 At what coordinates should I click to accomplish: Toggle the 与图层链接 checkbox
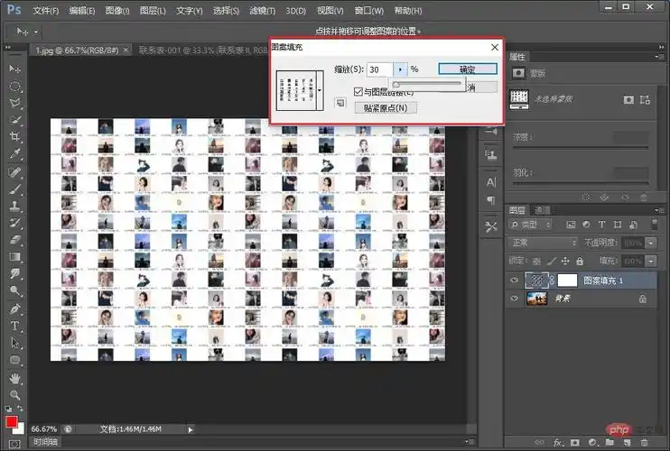click(x=358, y=91)
